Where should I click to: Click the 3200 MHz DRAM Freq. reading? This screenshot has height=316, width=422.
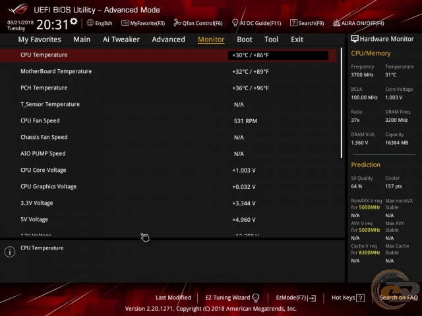pos(396,120)
